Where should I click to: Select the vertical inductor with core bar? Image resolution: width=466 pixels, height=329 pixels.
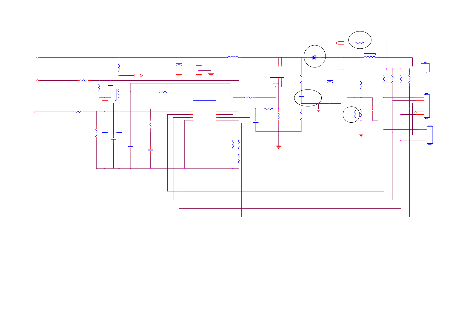point(117,94)
